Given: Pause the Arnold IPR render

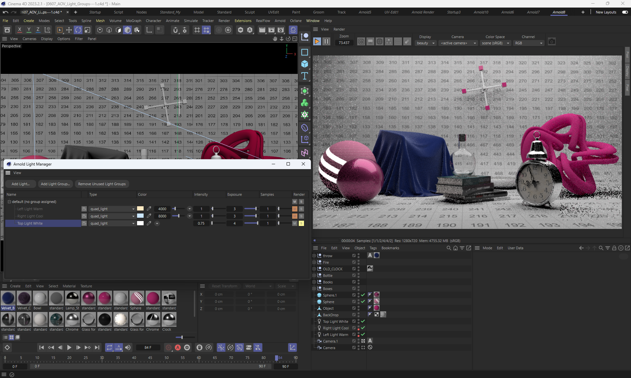Looking at the screenshot, I should click(x=326, y=42).
